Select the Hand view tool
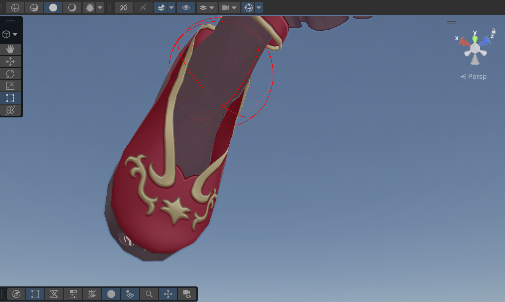The image size is (505, 302). pos(10,49)
